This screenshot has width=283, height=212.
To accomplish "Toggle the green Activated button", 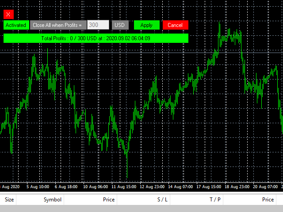I will [16, 25].
